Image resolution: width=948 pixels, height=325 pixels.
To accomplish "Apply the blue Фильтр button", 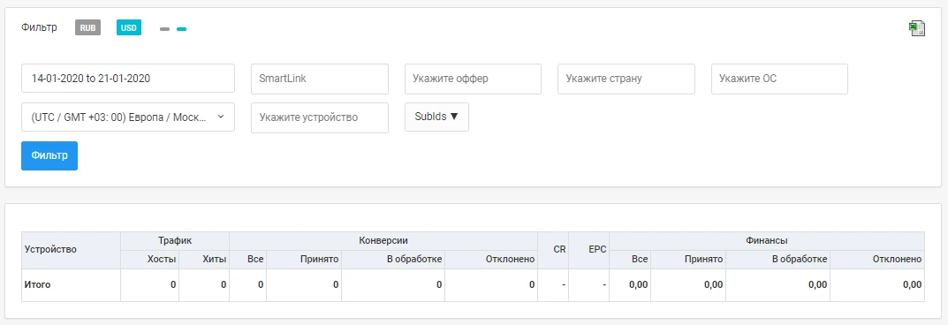I will 49,155.
